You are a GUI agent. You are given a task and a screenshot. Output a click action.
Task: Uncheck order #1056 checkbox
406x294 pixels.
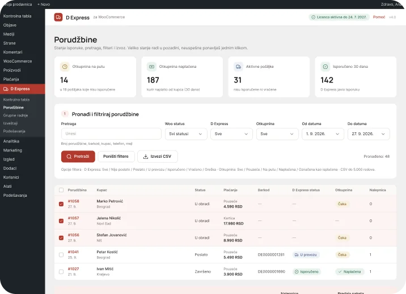coord(61,237)
